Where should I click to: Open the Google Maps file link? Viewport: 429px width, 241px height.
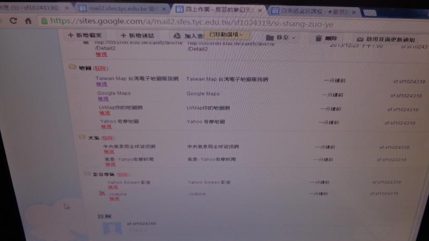114,93
